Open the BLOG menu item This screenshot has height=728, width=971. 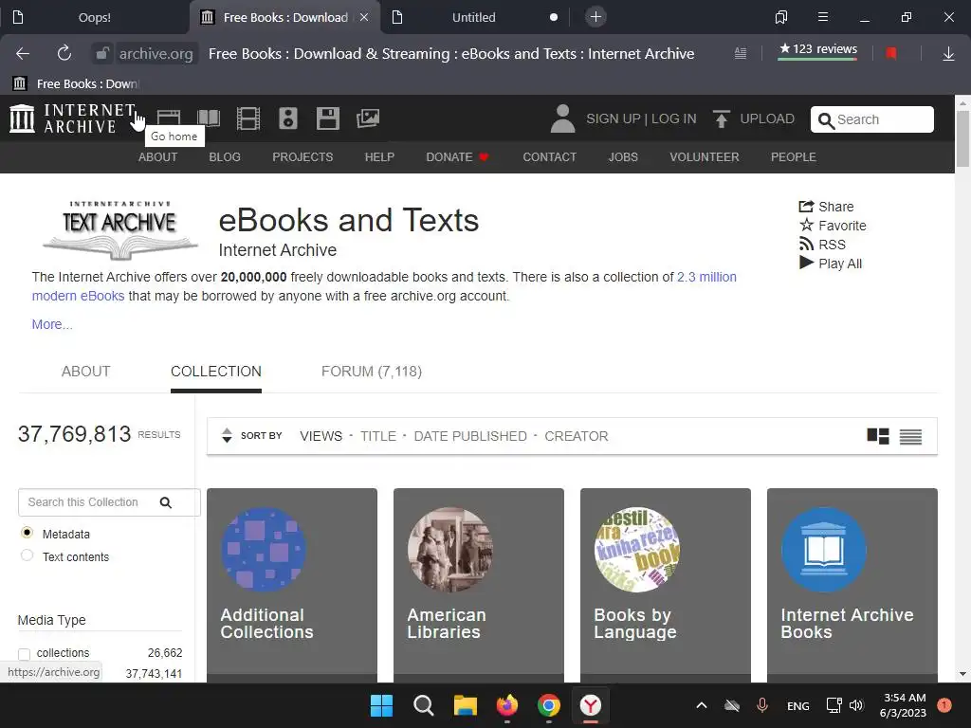pyautogui.click(x=225, y=157)
